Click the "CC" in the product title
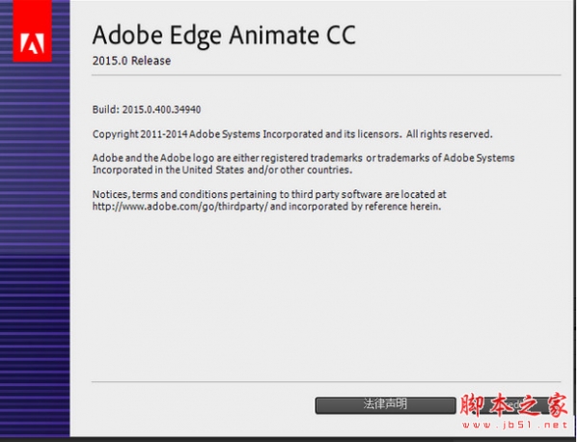579x442 pixels. coord(338,36)
